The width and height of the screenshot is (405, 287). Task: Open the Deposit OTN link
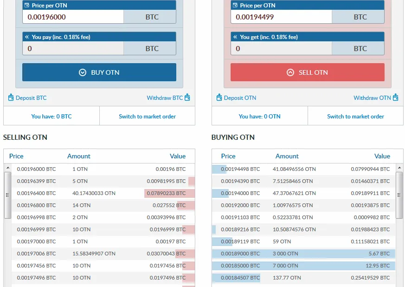coord(240,98)
